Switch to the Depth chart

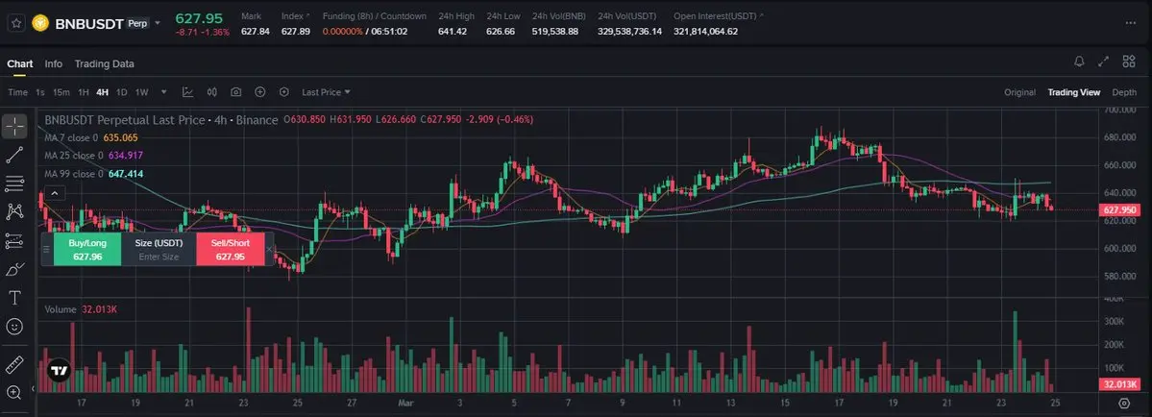(1124, 92)
